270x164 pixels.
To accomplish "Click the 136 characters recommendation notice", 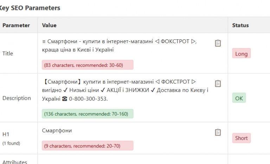I will click(x=88, y=114).
